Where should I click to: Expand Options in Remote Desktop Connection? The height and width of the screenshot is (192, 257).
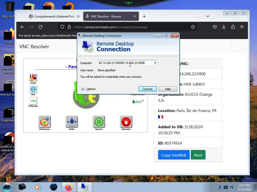[88, 89]
